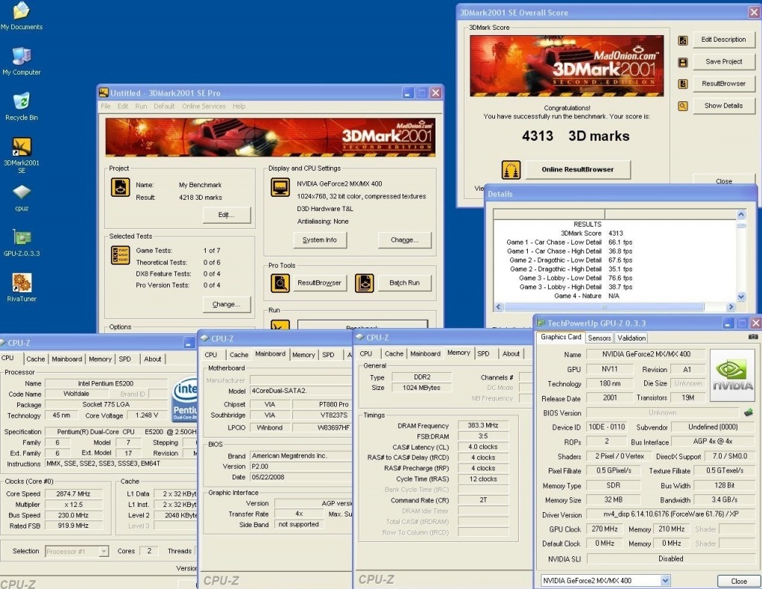Select 'Game 3 - Lobby - High Detail' row

[x=576, y=287]
